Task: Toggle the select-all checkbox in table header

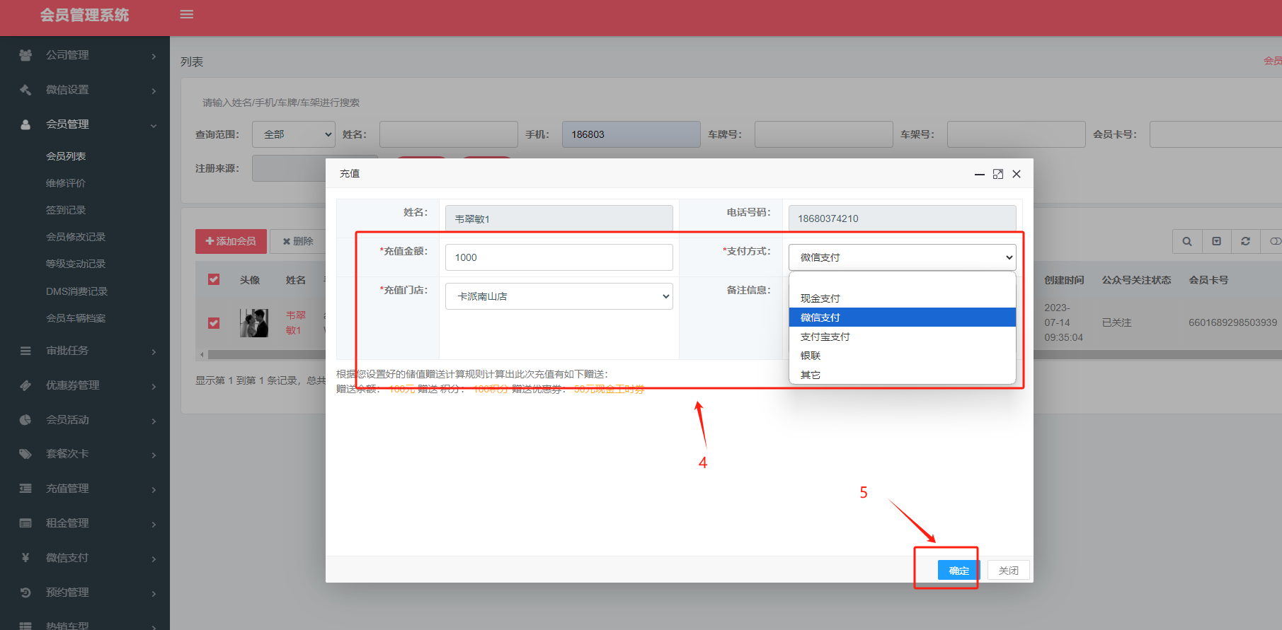Action: coord(214,279)
